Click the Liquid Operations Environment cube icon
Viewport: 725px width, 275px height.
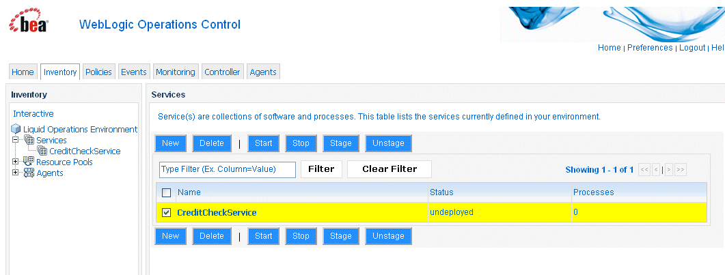click(16, 129)
